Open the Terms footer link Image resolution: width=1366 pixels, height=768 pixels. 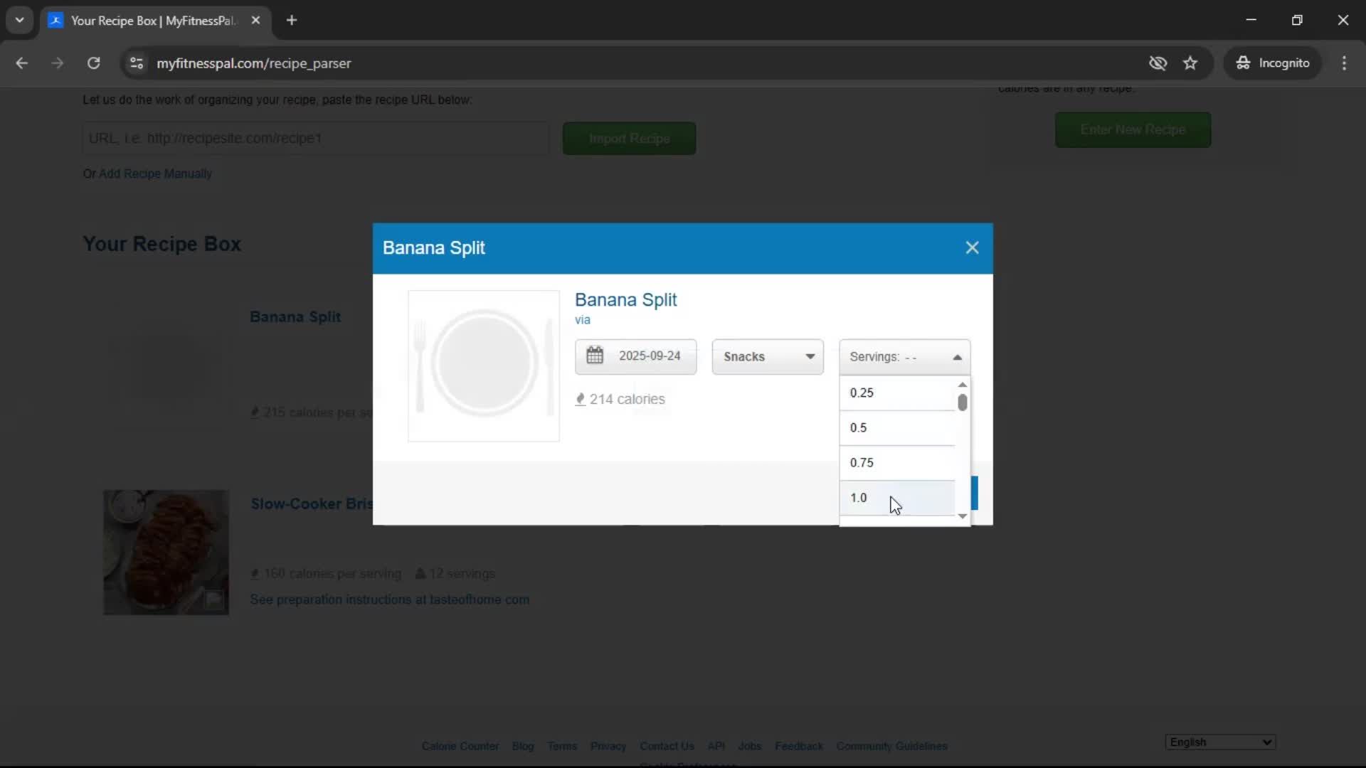(562, 746)
